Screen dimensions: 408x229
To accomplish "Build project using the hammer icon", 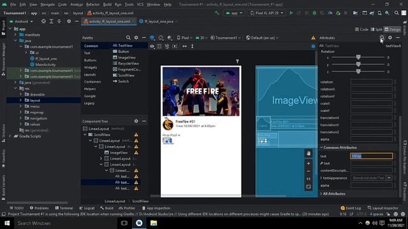I will (x=217, y=13).
